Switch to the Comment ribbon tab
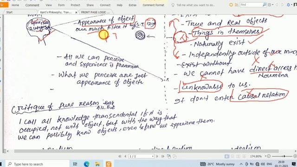This screenshot has height=167, width=297. pos(32,5)
